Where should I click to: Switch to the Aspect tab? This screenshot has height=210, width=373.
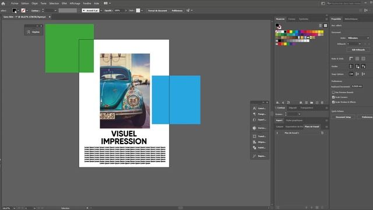[279, 121]
